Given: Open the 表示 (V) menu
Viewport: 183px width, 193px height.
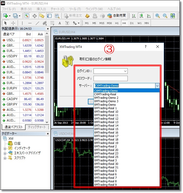Looking at the screenshot, I should pyautogui.click(x=26, y=9).
